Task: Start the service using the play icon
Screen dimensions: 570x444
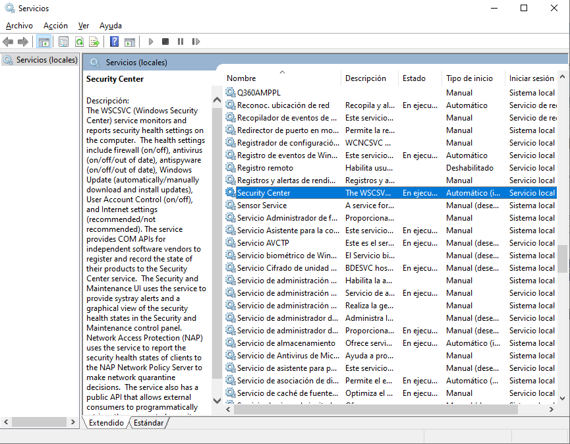Action: [150, 42]
